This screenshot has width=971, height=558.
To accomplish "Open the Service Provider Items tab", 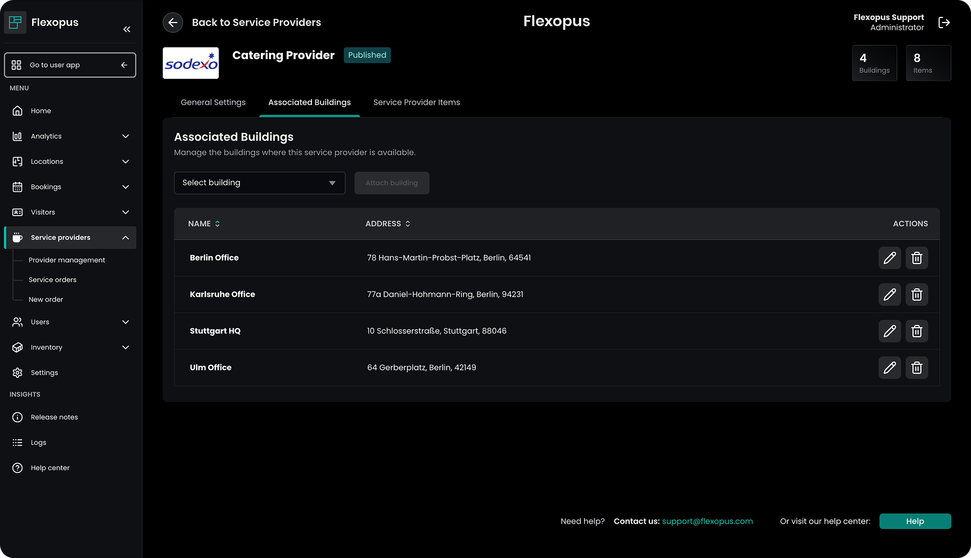I will pos(416,102).
